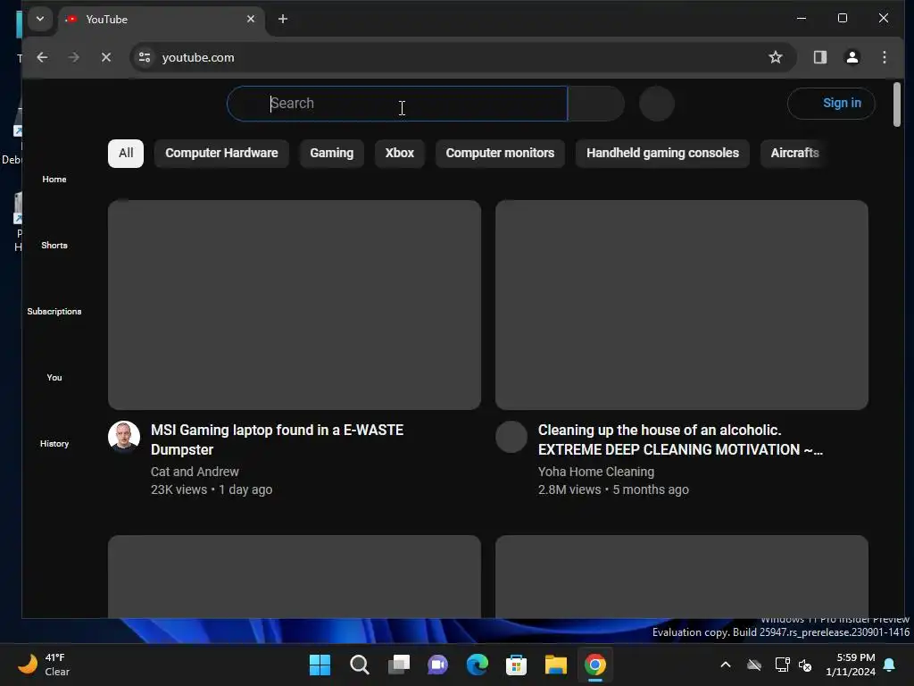This screenshot has width=914, height=686.
Task: Click the round voice search button
Action: point(657,104)
